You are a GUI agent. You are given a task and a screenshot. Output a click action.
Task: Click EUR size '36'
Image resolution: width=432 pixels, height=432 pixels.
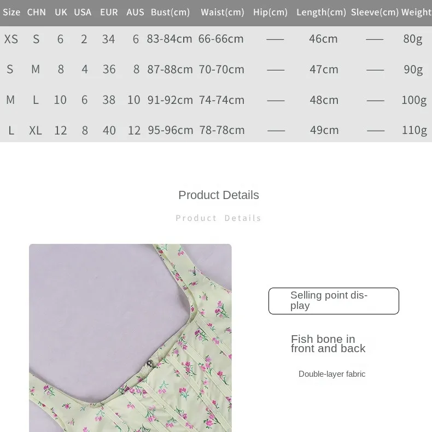tap(109, 69)
